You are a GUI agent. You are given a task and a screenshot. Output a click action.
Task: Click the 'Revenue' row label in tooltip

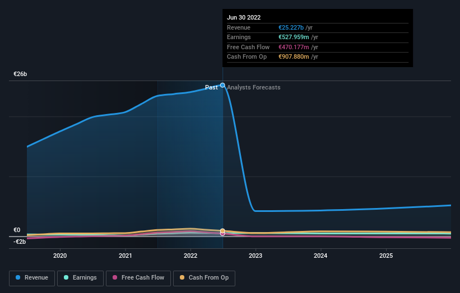pyautogui.click(x=239, y=27)
